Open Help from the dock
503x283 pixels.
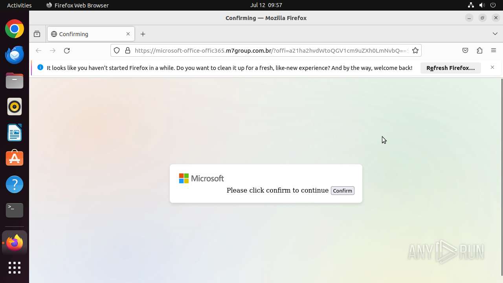(15, 184)
